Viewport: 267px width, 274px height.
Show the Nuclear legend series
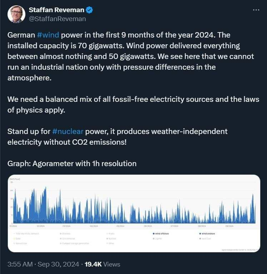[x=111, y=238]
